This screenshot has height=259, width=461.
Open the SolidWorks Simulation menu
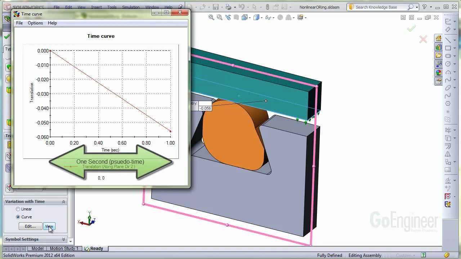(131, 7)
